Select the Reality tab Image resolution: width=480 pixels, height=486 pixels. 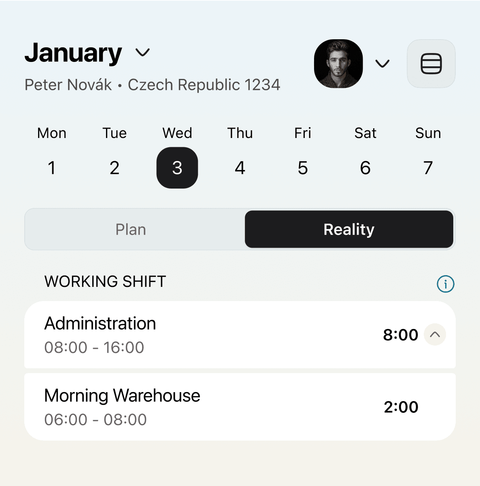(x=349, y=229)
